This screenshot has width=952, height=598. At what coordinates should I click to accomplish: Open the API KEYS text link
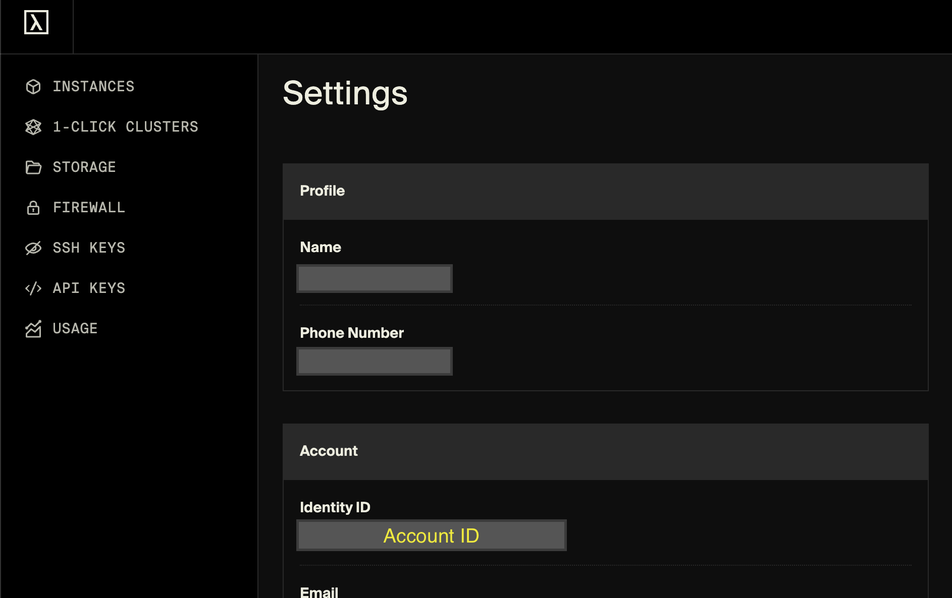pyautogui.click(x=89, y=288)
